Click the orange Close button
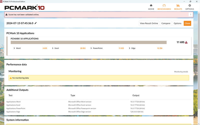Screen dimensions: 200x125 [187, 23]
